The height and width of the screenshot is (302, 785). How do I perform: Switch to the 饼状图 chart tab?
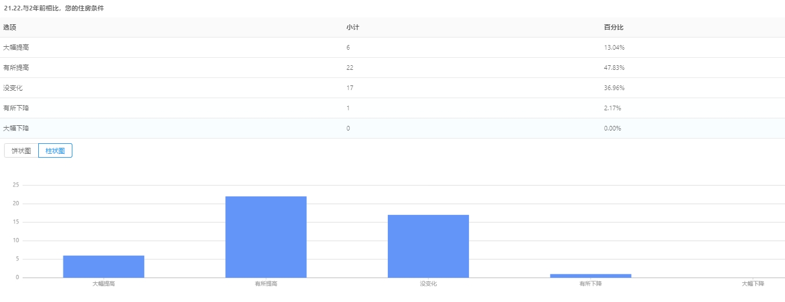21,151
